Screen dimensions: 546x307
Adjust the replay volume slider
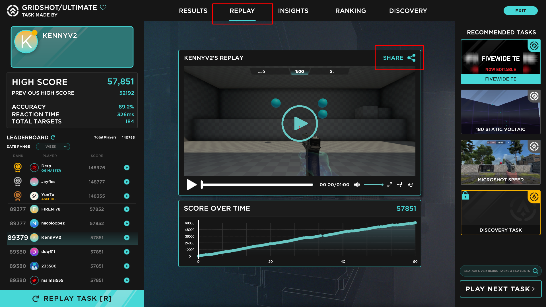click(x=374, y=185)
